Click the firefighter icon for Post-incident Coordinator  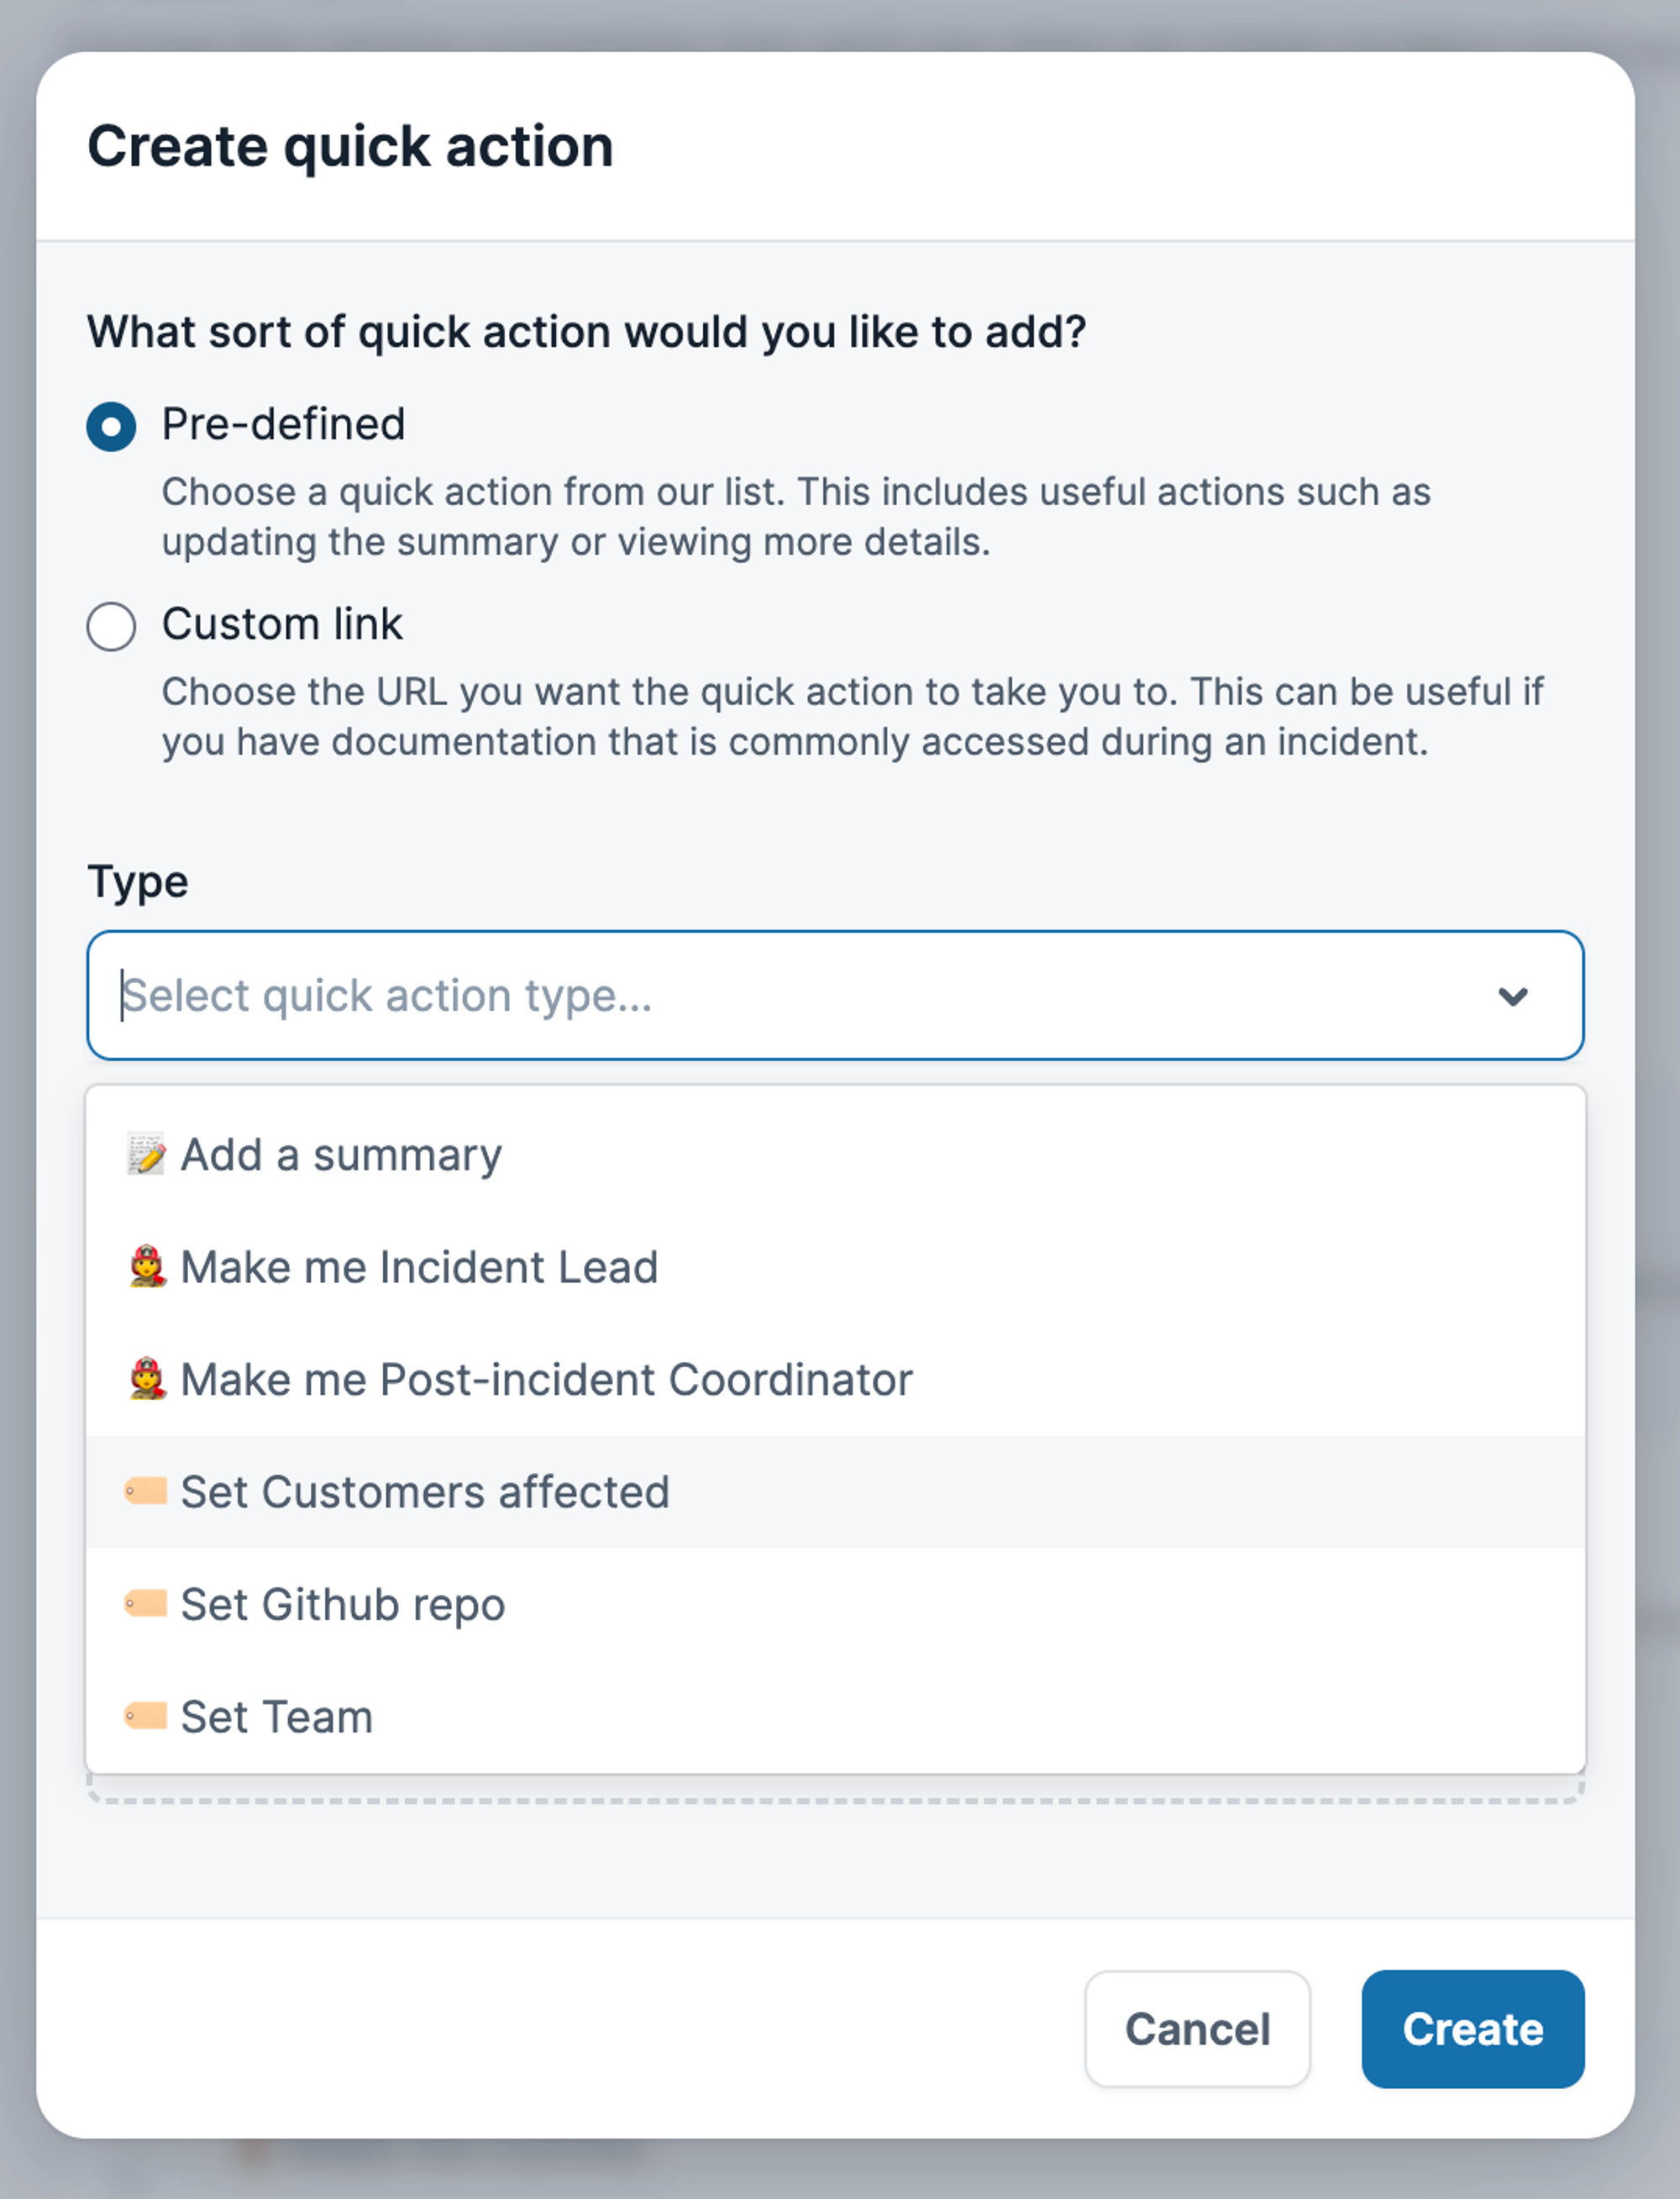point(147,1379)
